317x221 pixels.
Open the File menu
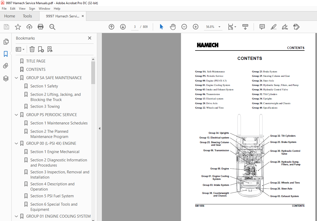point(4,8)
